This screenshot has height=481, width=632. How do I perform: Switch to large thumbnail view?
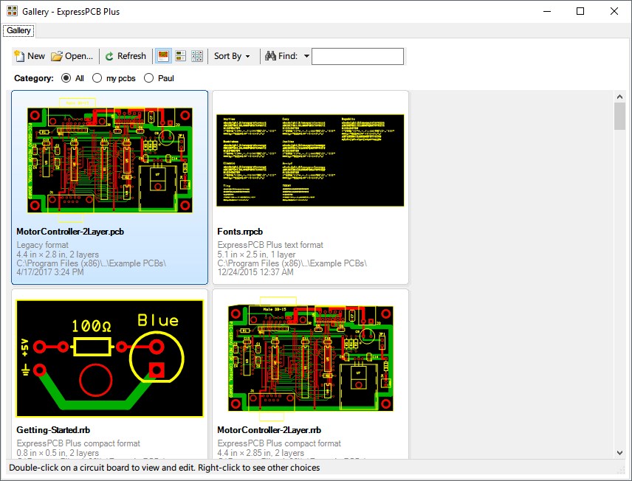click(x=163, y=56)
